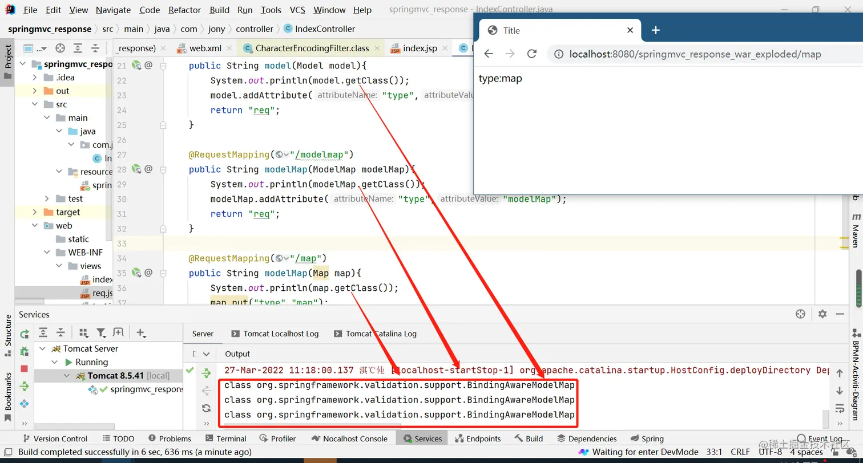Viewport: 863px width, 463px height.
Task: Reload the browser page
Action: 532,54
